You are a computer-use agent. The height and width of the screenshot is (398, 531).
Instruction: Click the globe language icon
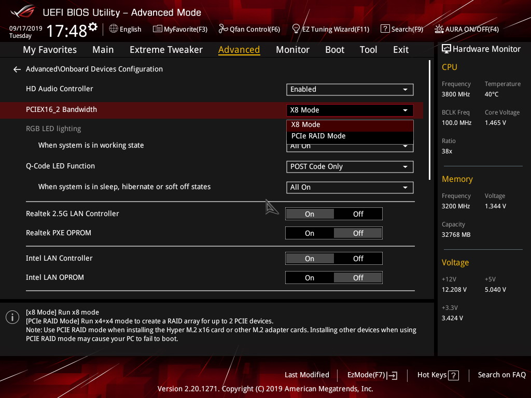pos(114,29)
